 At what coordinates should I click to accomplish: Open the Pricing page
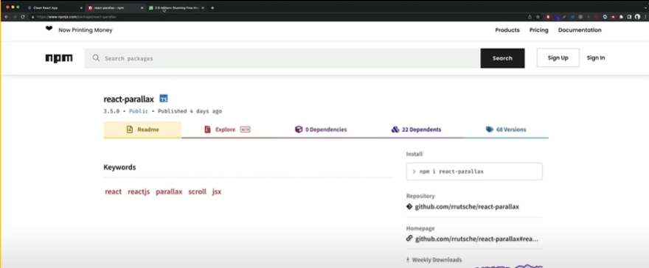tap(538, 30)
